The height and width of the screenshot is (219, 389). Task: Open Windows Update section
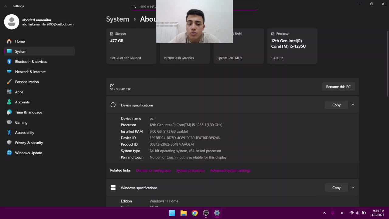pos(28,153)
